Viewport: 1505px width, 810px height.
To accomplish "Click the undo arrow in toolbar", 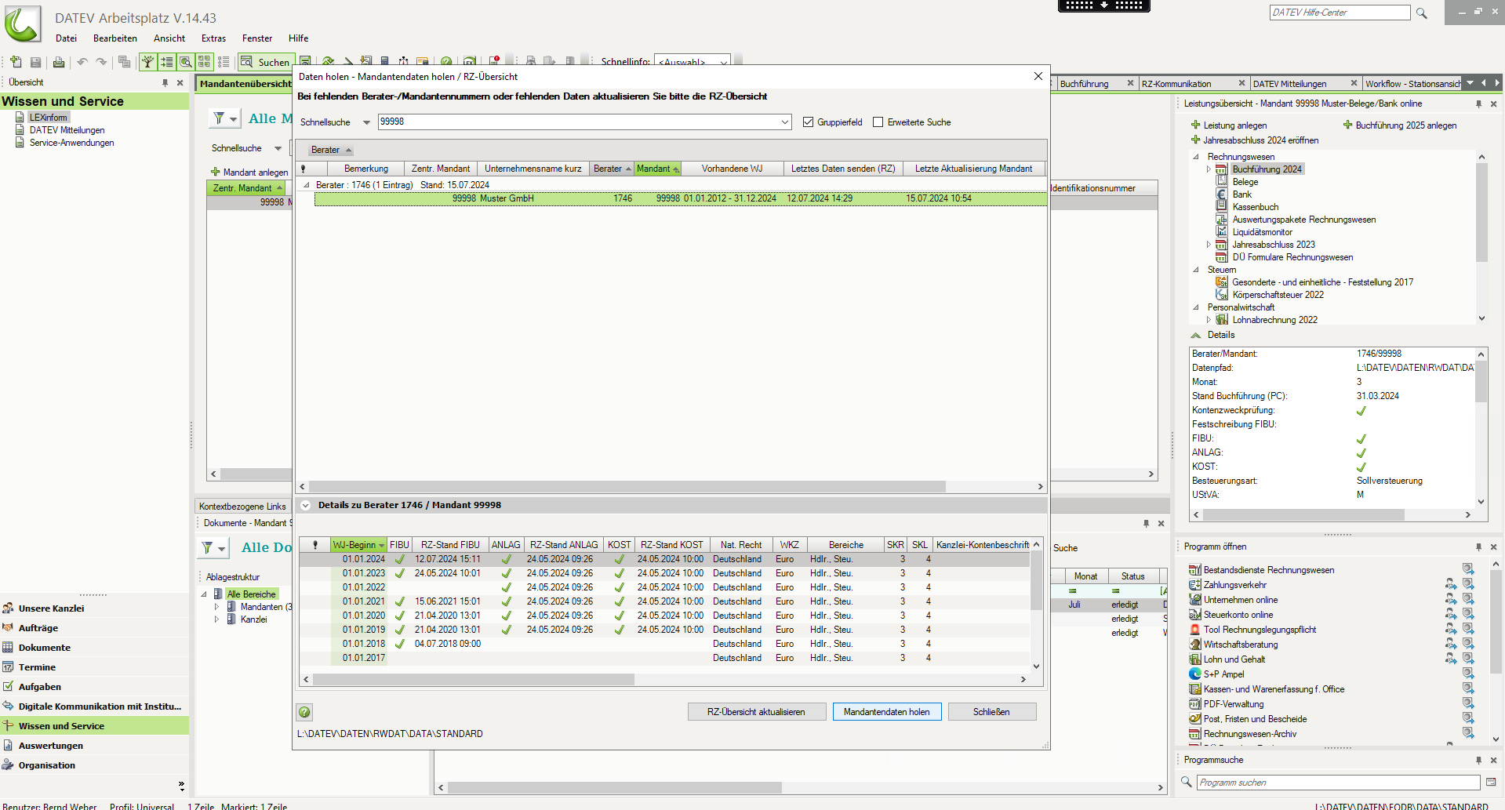I will (82, 62).
